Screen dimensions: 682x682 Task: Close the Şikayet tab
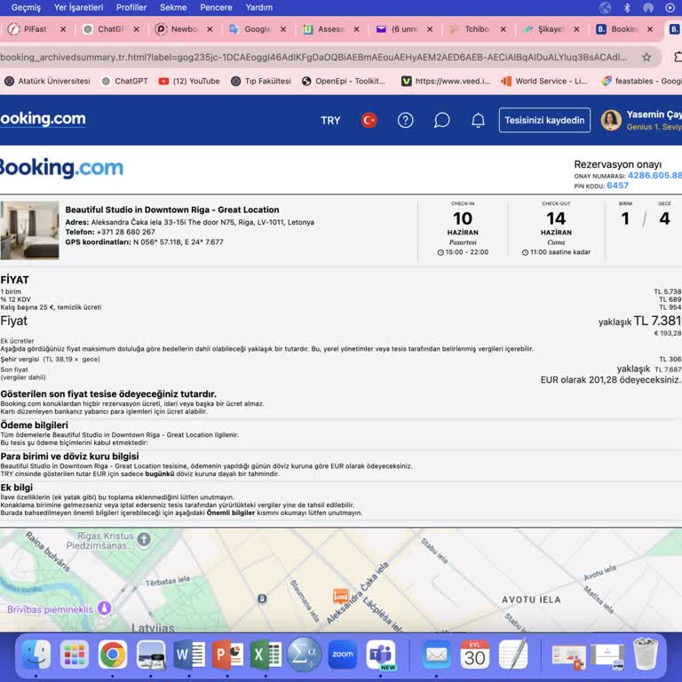576,29
